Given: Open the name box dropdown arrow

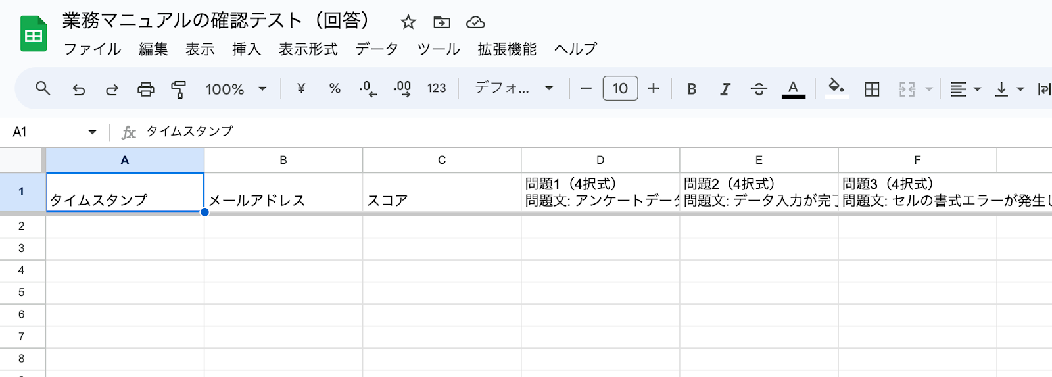Looking at the screenshot, I should pyautogui.click(x=92, y=132).
